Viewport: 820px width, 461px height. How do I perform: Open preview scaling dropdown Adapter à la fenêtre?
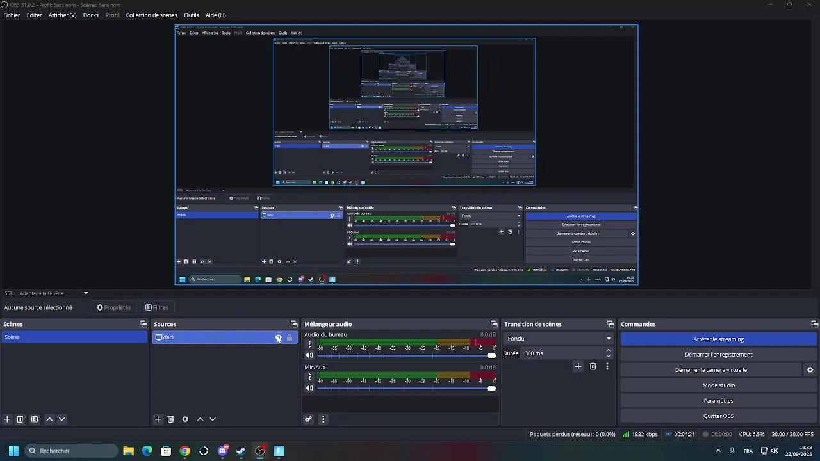54,293
